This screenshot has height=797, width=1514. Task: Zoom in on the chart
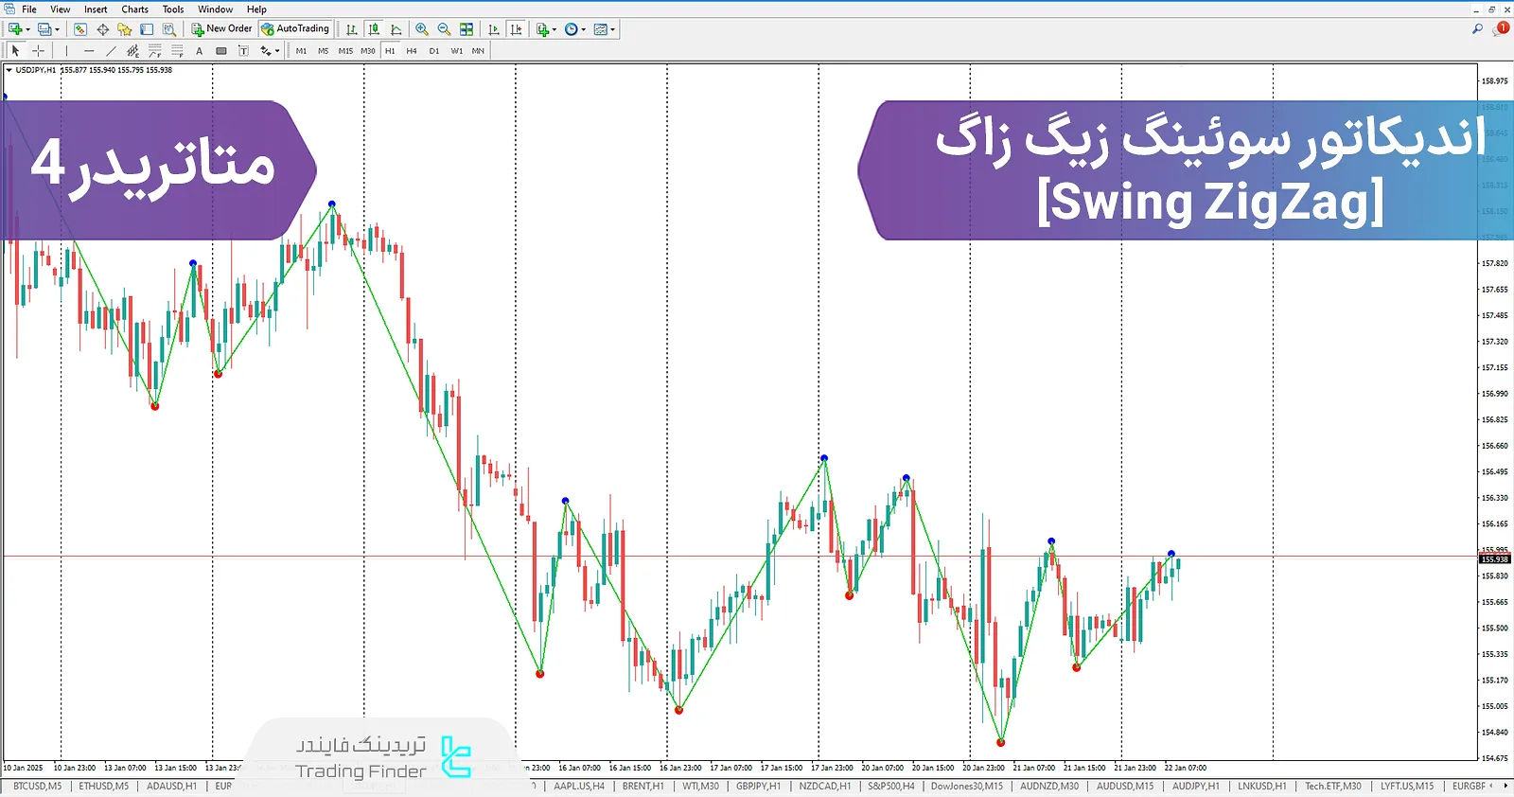(422, 29)
